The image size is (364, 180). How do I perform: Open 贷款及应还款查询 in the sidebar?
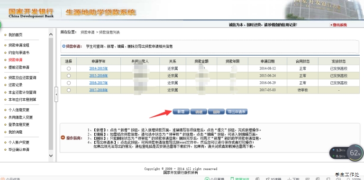[x=22, y=78]
